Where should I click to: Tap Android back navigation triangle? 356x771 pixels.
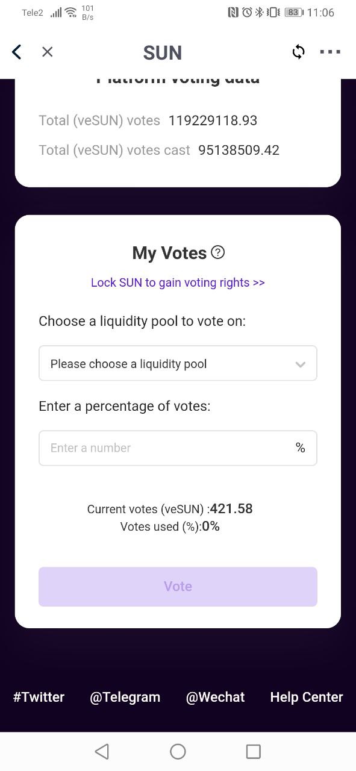coord(102,751)
